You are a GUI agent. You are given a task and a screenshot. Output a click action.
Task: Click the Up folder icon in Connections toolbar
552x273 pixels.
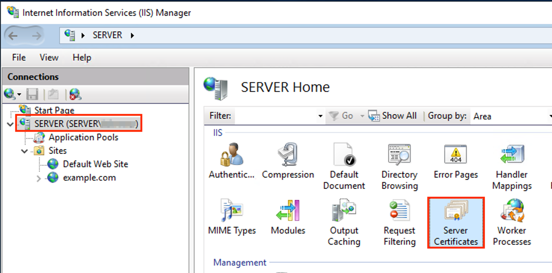pyautogui.click(x=53, y=94)
